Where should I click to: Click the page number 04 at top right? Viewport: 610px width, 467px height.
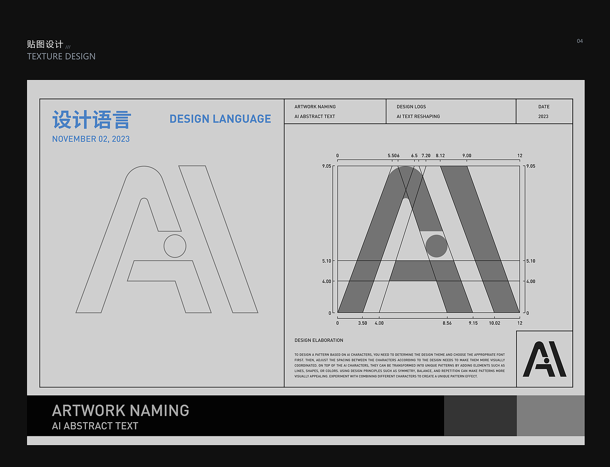pos(579,41)
